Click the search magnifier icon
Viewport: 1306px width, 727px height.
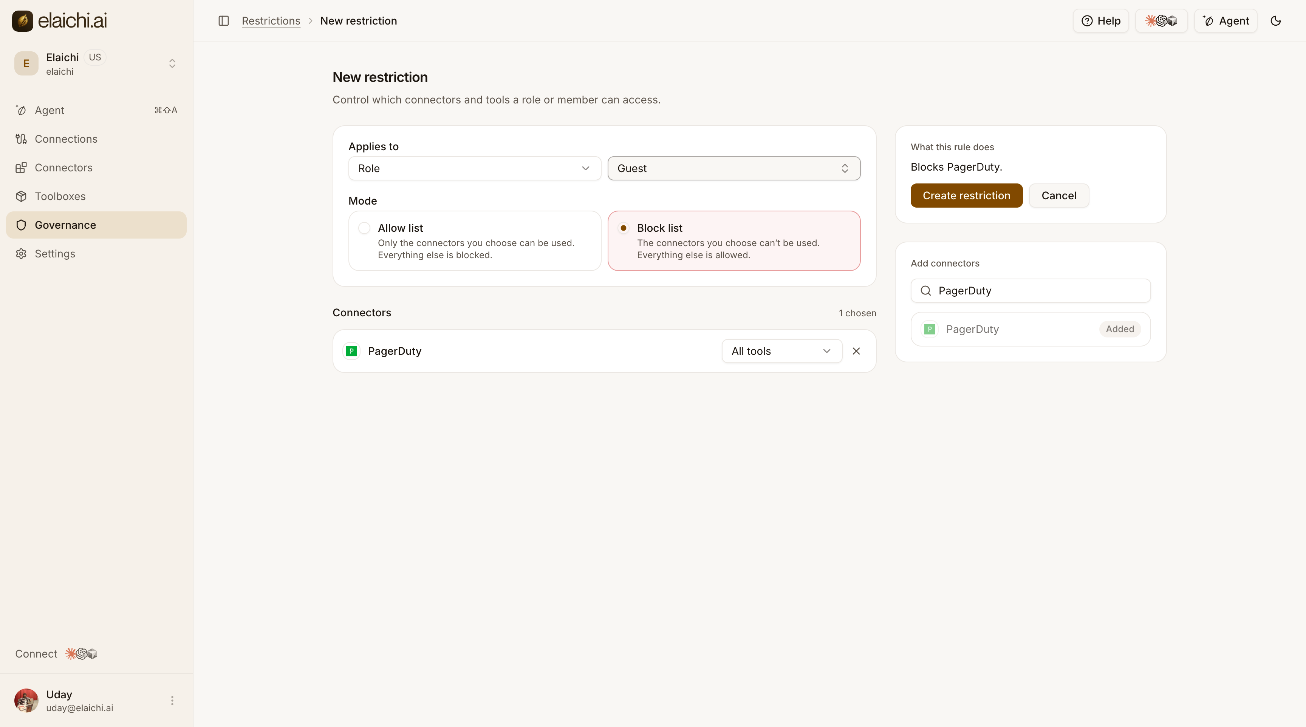click(926, 291)
